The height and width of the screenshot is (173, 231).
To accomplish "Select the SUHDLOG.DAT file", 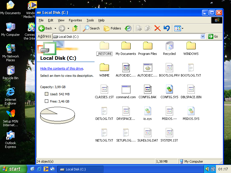I will click(x=147, y=135).
